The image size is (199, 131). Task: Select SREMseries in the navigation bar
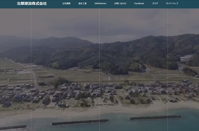100,3
